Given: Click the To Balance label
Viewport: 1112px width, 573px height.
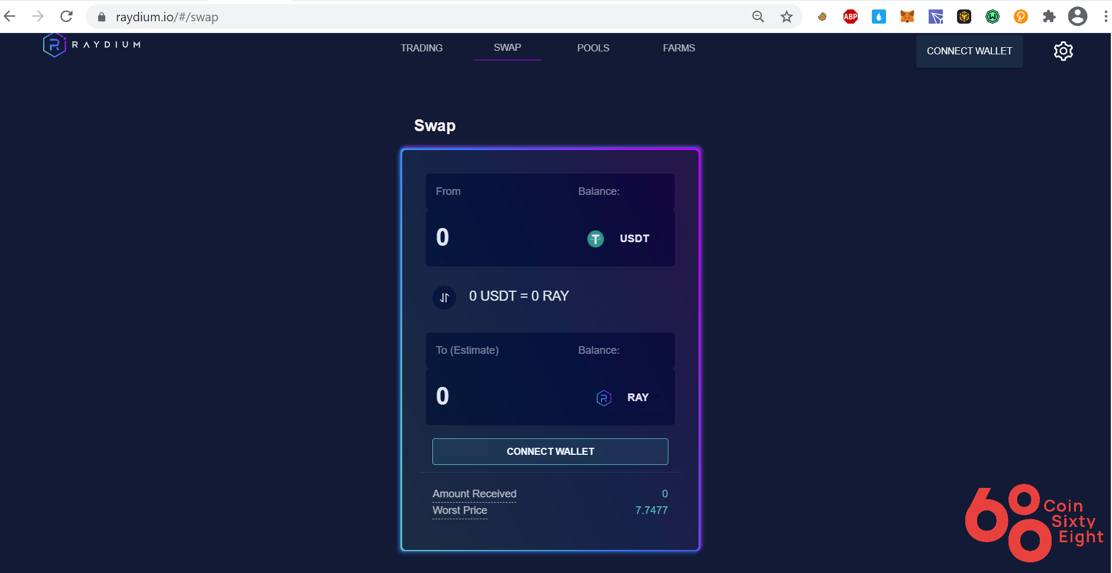Looking at the screenshot, I should (599, 350).
